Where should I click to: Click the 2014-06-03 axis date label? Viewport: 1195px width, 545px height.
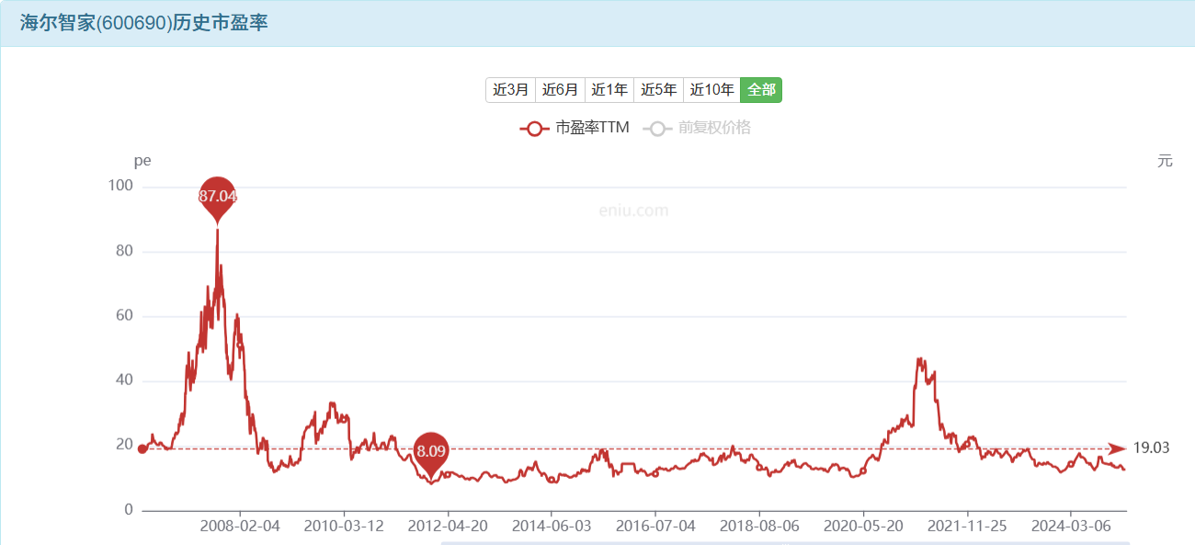[x=552, y=527]
